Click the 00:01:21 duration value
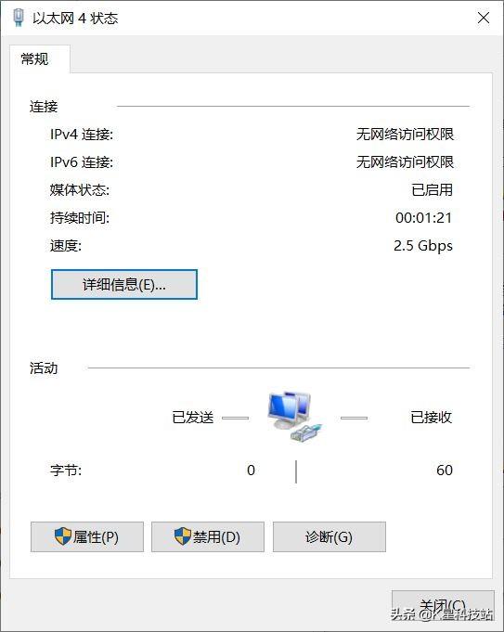Viewport: 504px width, 632px height. click(424, 218)
